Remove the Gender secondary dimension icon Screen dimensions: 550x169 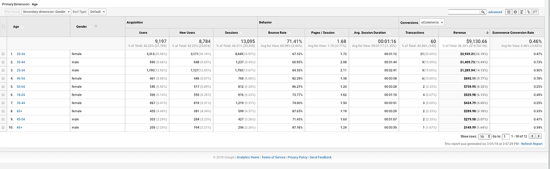coord(96,27)
